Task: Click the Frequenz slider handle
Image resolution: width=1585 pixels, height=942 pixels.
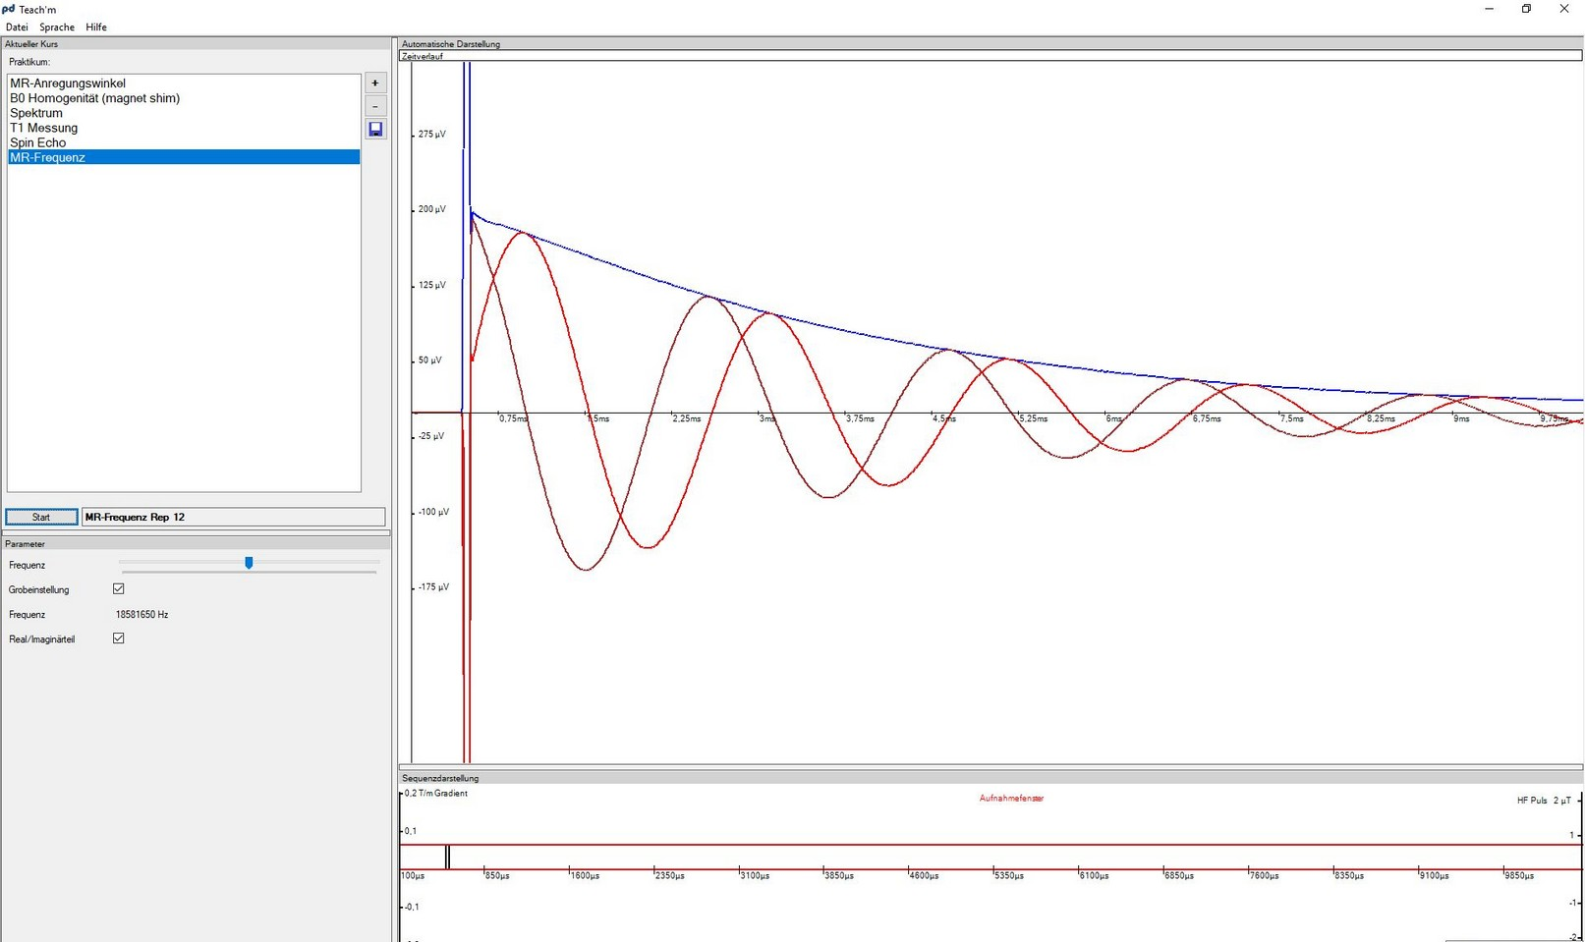Action: [x=249, y=563]
